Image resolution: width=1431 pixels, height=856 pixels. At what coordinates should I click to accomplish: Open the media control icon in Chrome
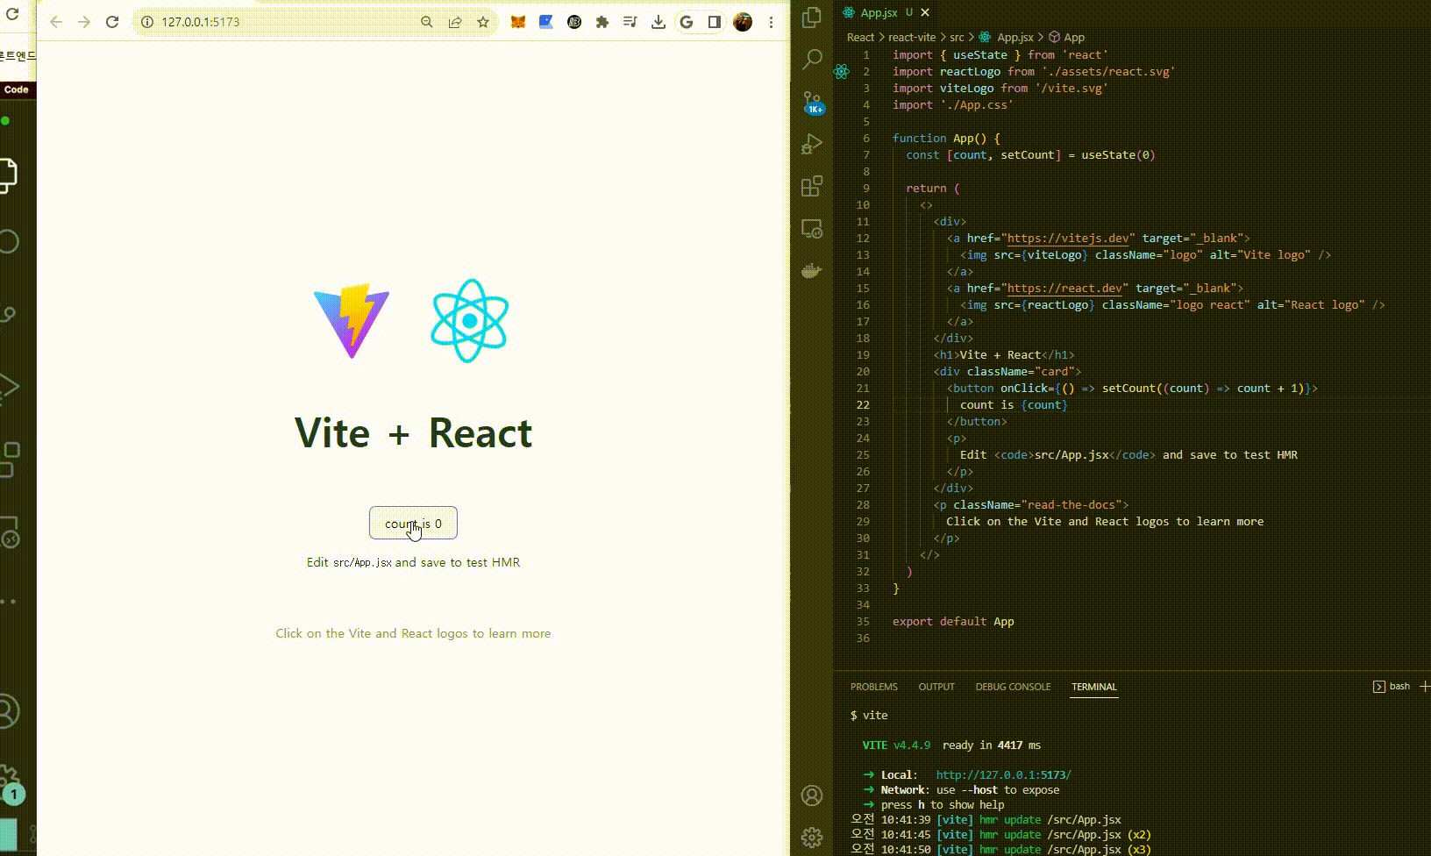click(x=630, y=22)
